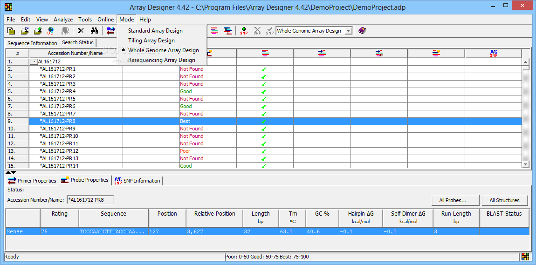Open the Tools menu
The width and height of the screenshot is (536, 265).
[85, 20]
